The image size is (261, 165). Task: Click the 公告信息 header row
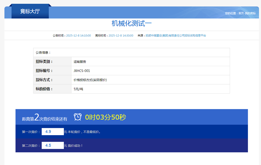pyautogui.click(x=131, y=52)
